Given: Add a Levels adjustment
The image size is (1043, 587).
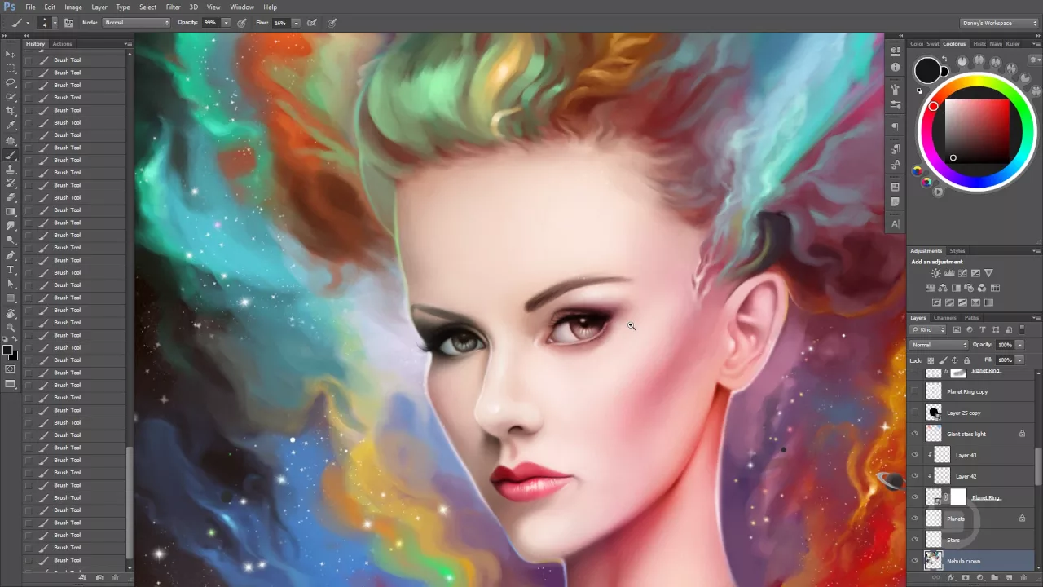Looking at the screenshot, I should (949, 273).
